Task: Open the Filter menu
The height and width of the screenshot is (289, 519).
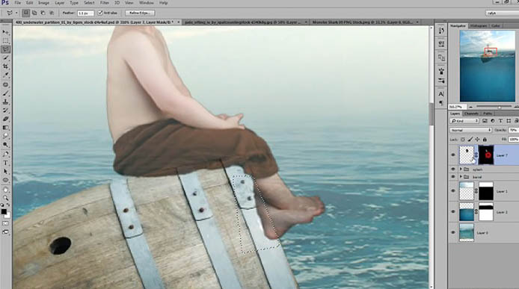Action: pyautogui.click(x=104, y=3)
